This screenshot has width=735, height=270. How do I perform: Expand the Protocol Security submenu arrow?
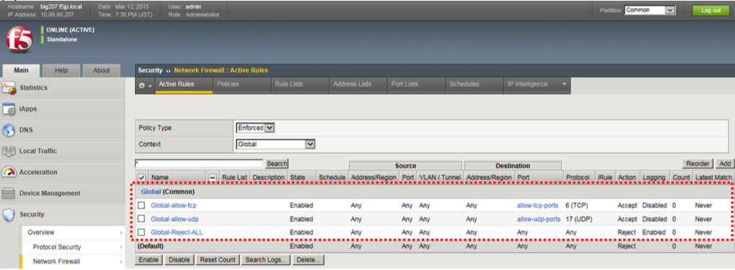point(121,247)
